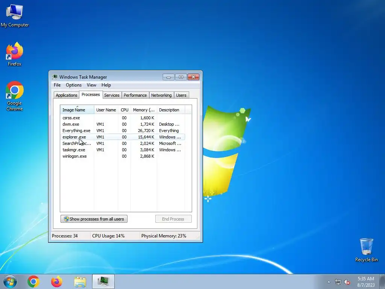Open Windows Explorer from the taskbar

(x=80, y=282)
